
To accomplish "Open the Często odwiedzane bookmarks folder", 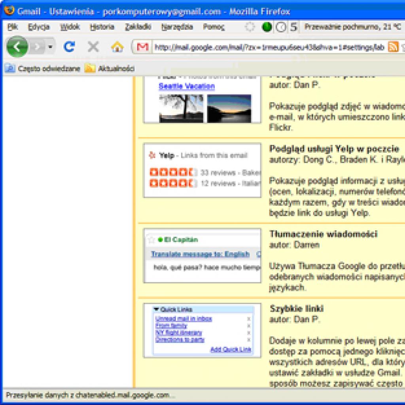I will [x=43, y=68].
